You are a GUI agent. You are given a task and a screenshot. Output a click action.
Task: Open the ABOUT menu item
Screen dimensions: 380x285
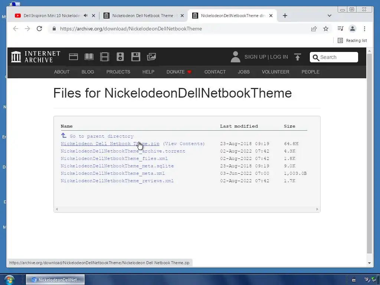[x=62, y=72]
